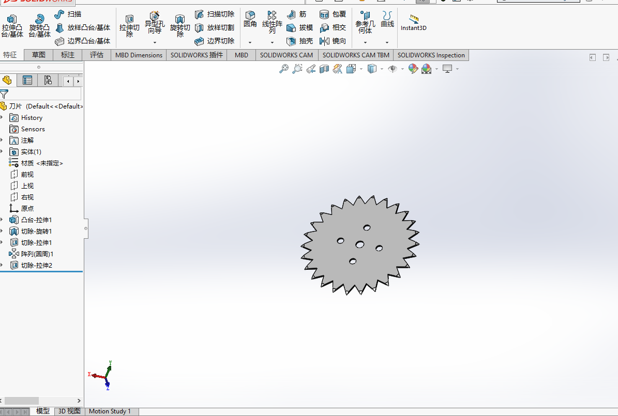Image resolution: width=618 pixels, height=416 pixels.
Task: Toggle Instant3D
Action: (413, 22)
